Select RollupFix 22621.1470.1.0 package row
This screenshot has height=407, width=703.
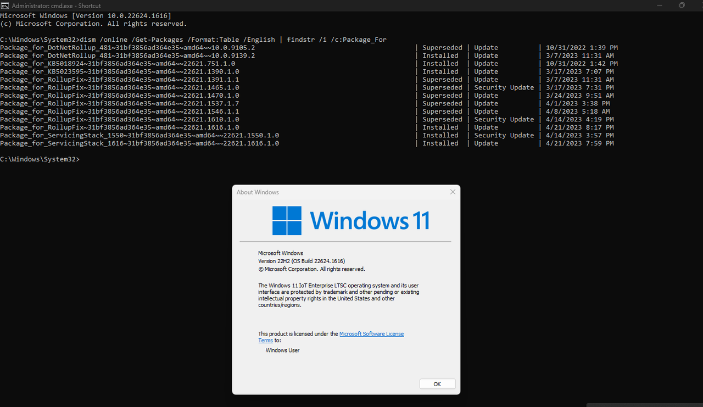point(307,96)
